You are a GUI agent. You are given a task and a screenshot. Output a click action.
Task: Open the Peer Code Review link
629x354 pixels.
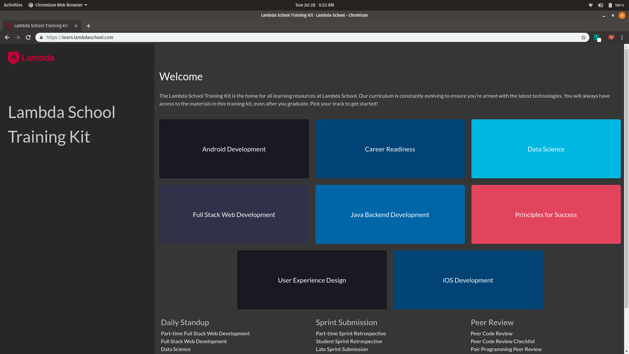(491, 333)
